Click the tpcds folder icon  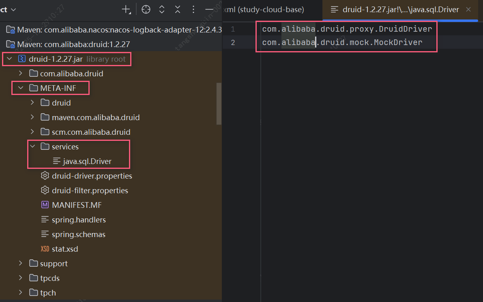(34, 278)
